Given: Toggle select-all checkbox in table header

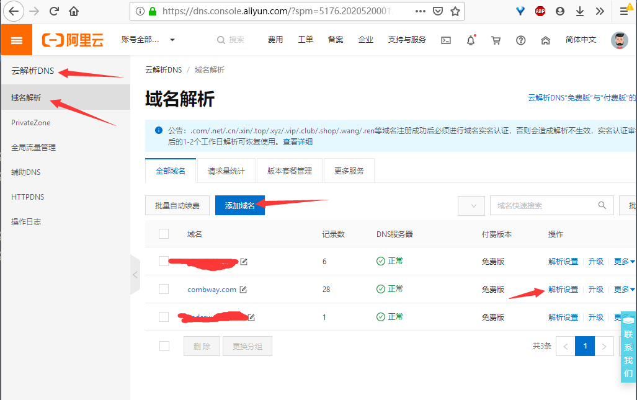Looking at the screenshot, I should pos(164,234).
